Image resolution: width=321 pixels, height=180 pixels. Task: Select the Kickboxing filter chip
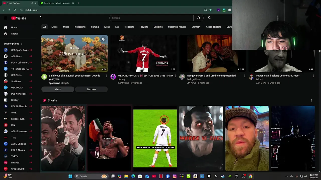(80, 27)
